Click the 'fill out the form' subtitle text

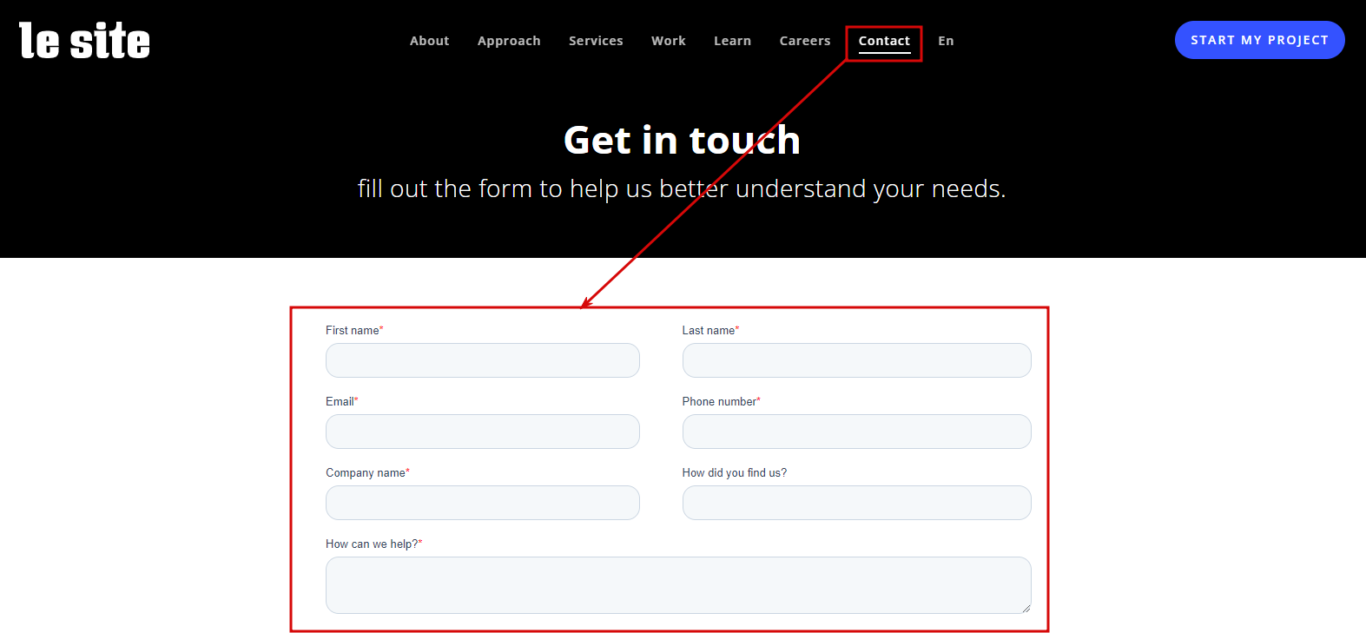tap(682, 188)
